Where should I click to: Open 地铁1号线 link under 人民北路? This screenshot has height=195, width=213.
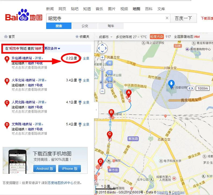point(35,107)
